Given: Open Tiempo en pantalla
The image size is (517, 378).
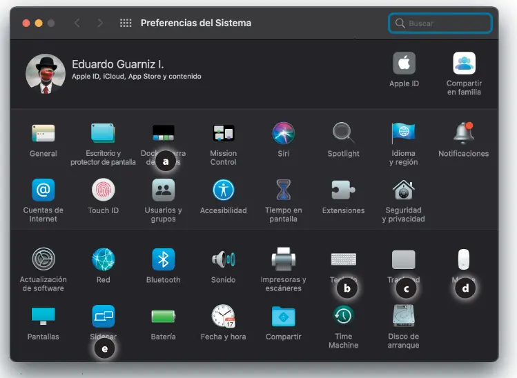Looking at the screenshot, I should 283,190.
